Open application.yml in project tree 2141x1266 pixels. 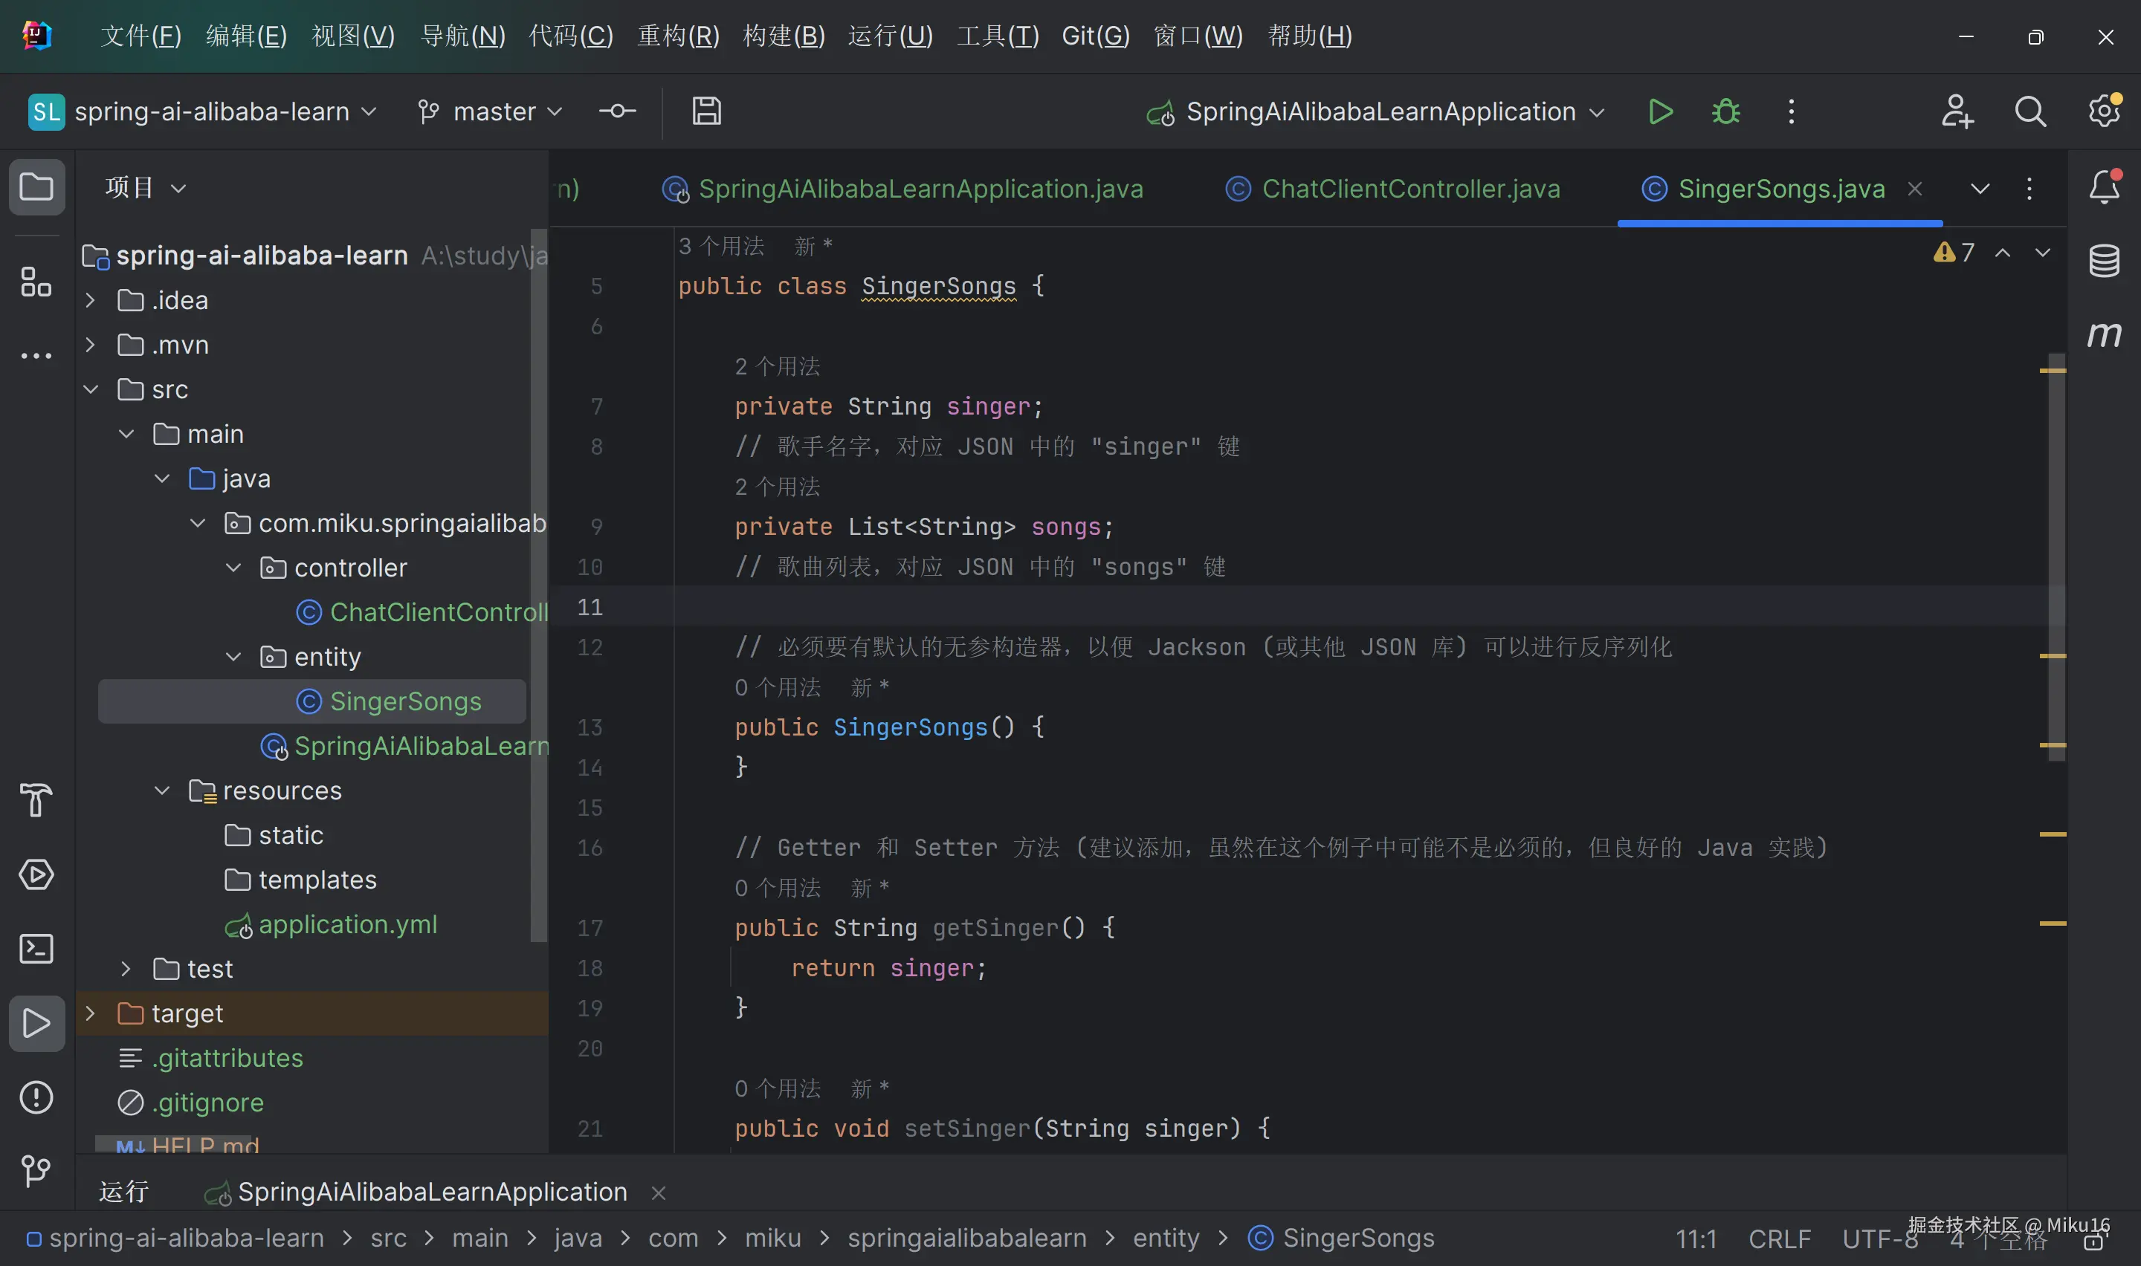click(346, 925)
